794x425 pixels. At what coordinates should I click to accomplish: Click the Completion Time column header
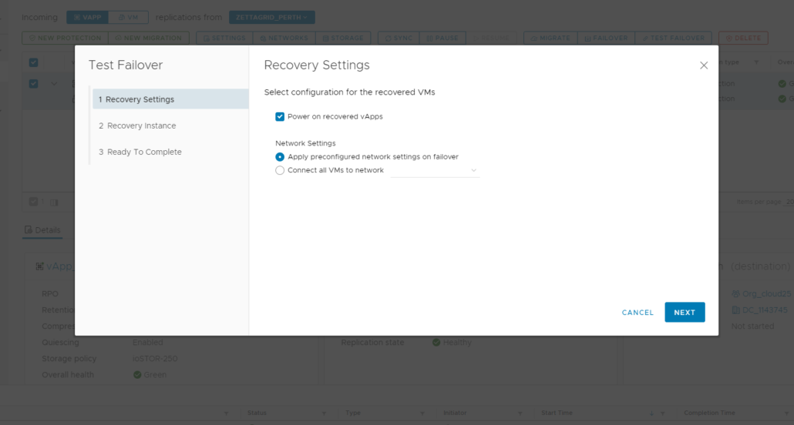coord(709,413)
